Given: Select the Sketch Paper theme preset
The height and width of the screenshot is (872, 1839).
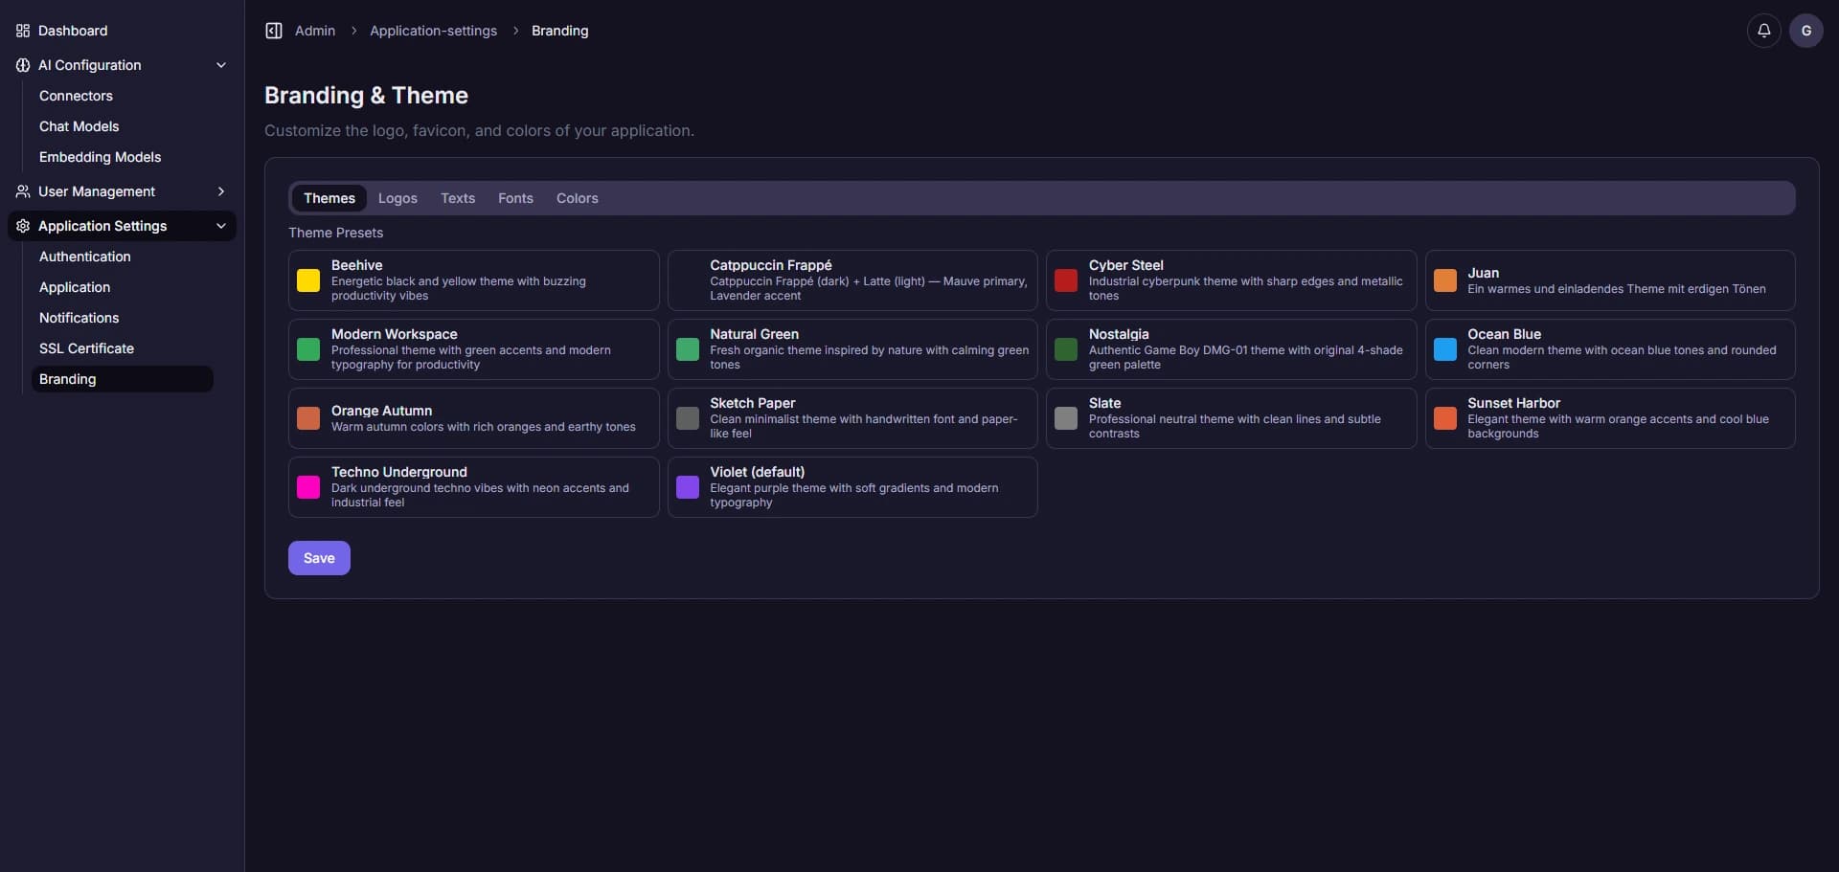Looking at the screenshot, I should 851,417.
